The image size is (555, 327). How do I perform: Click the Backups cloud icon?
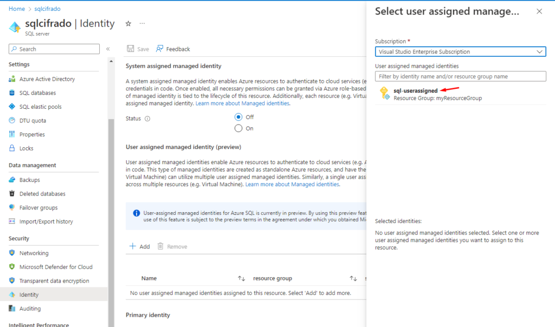12,180
